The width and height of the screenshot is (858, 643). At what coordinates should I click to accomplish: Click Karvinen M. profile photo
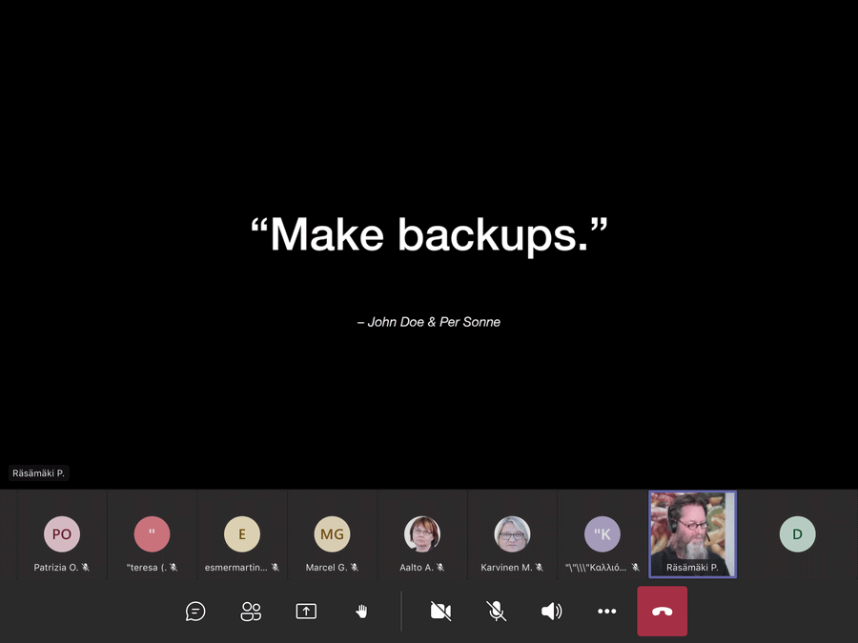512,534
